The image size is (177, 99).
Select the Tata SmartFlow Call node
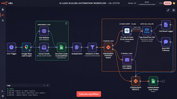click(147, 31)
